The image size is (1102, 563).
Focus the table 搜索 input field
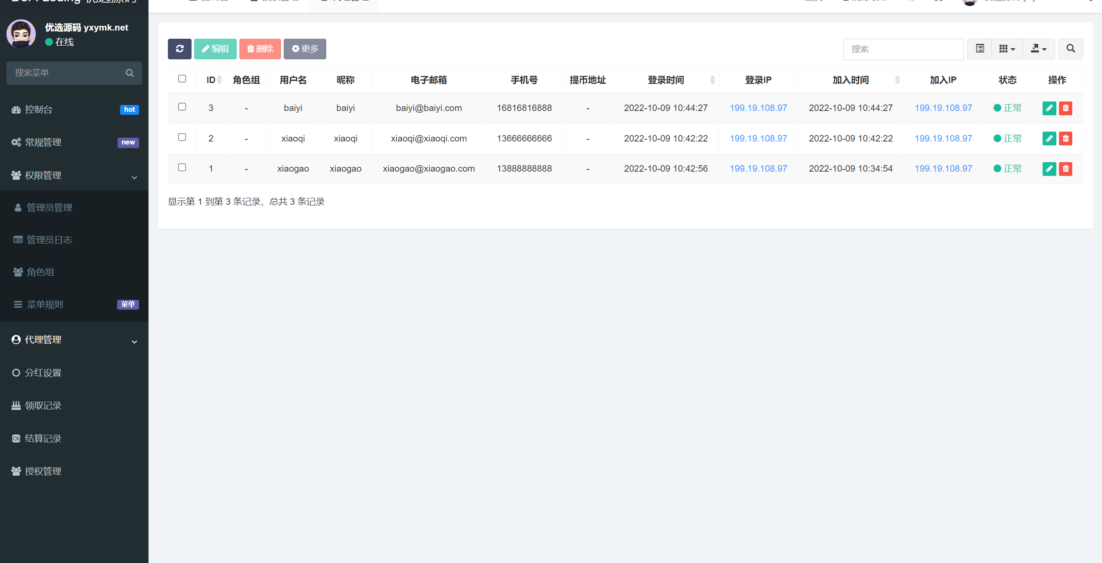coord(903,49)
